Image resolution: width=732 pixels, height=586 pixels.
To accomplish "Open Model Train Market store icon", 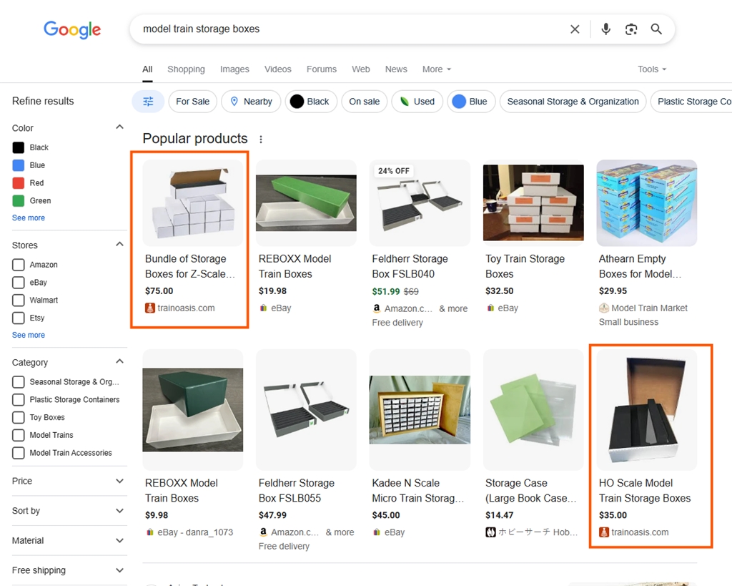I will click(x=603, y=308).
